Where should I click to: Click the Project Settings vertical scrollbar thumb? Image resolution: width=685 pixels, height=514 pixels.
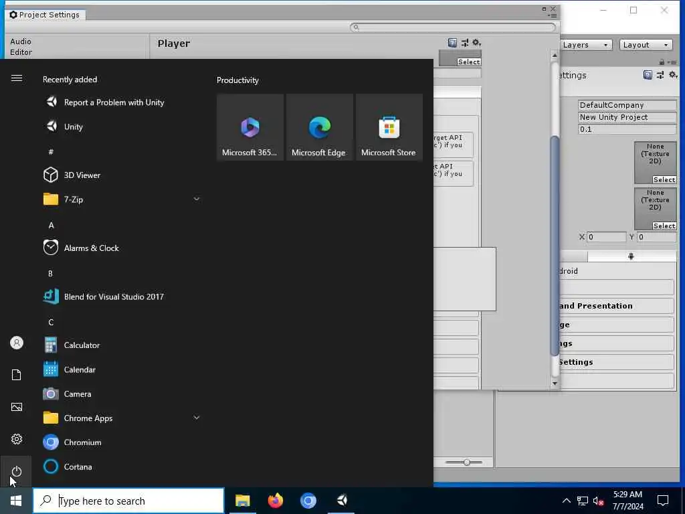click(x=555, y=246)
